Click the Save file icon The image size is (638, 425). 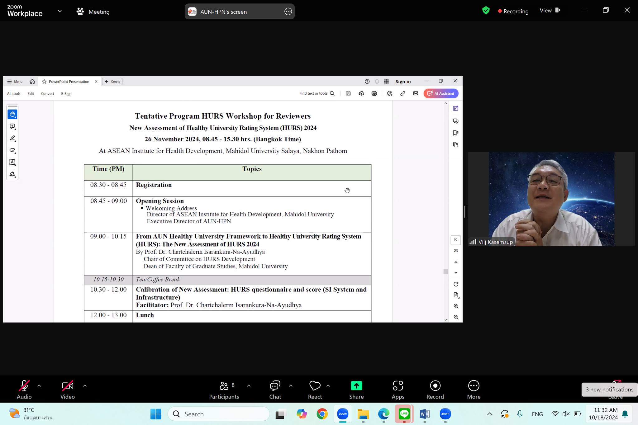tap(348, 93)
